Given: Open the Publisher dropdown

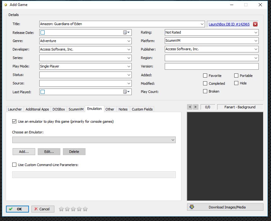Looking at the screenshot, I should pyautogui.click(x=256, y=49).
